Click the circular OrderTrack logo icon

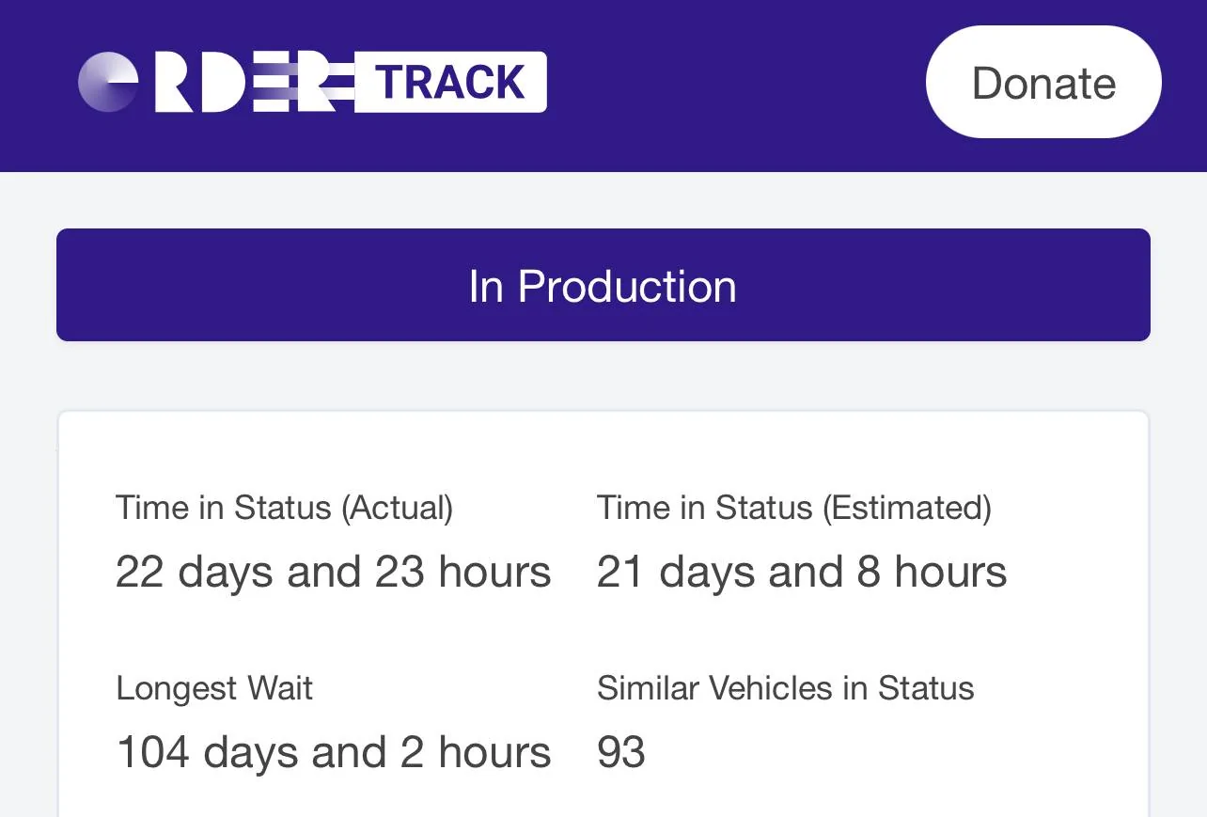(108, 82)
